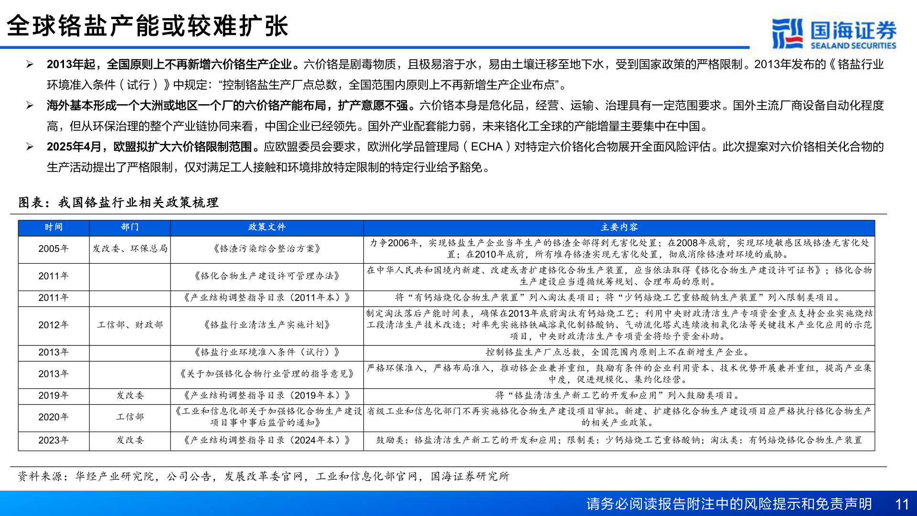Click the footer disclaimer 请务必阅读报告附注中的风险提示和免责声明
The height and width of the screenshot is (516, 917).
[728, 503]
